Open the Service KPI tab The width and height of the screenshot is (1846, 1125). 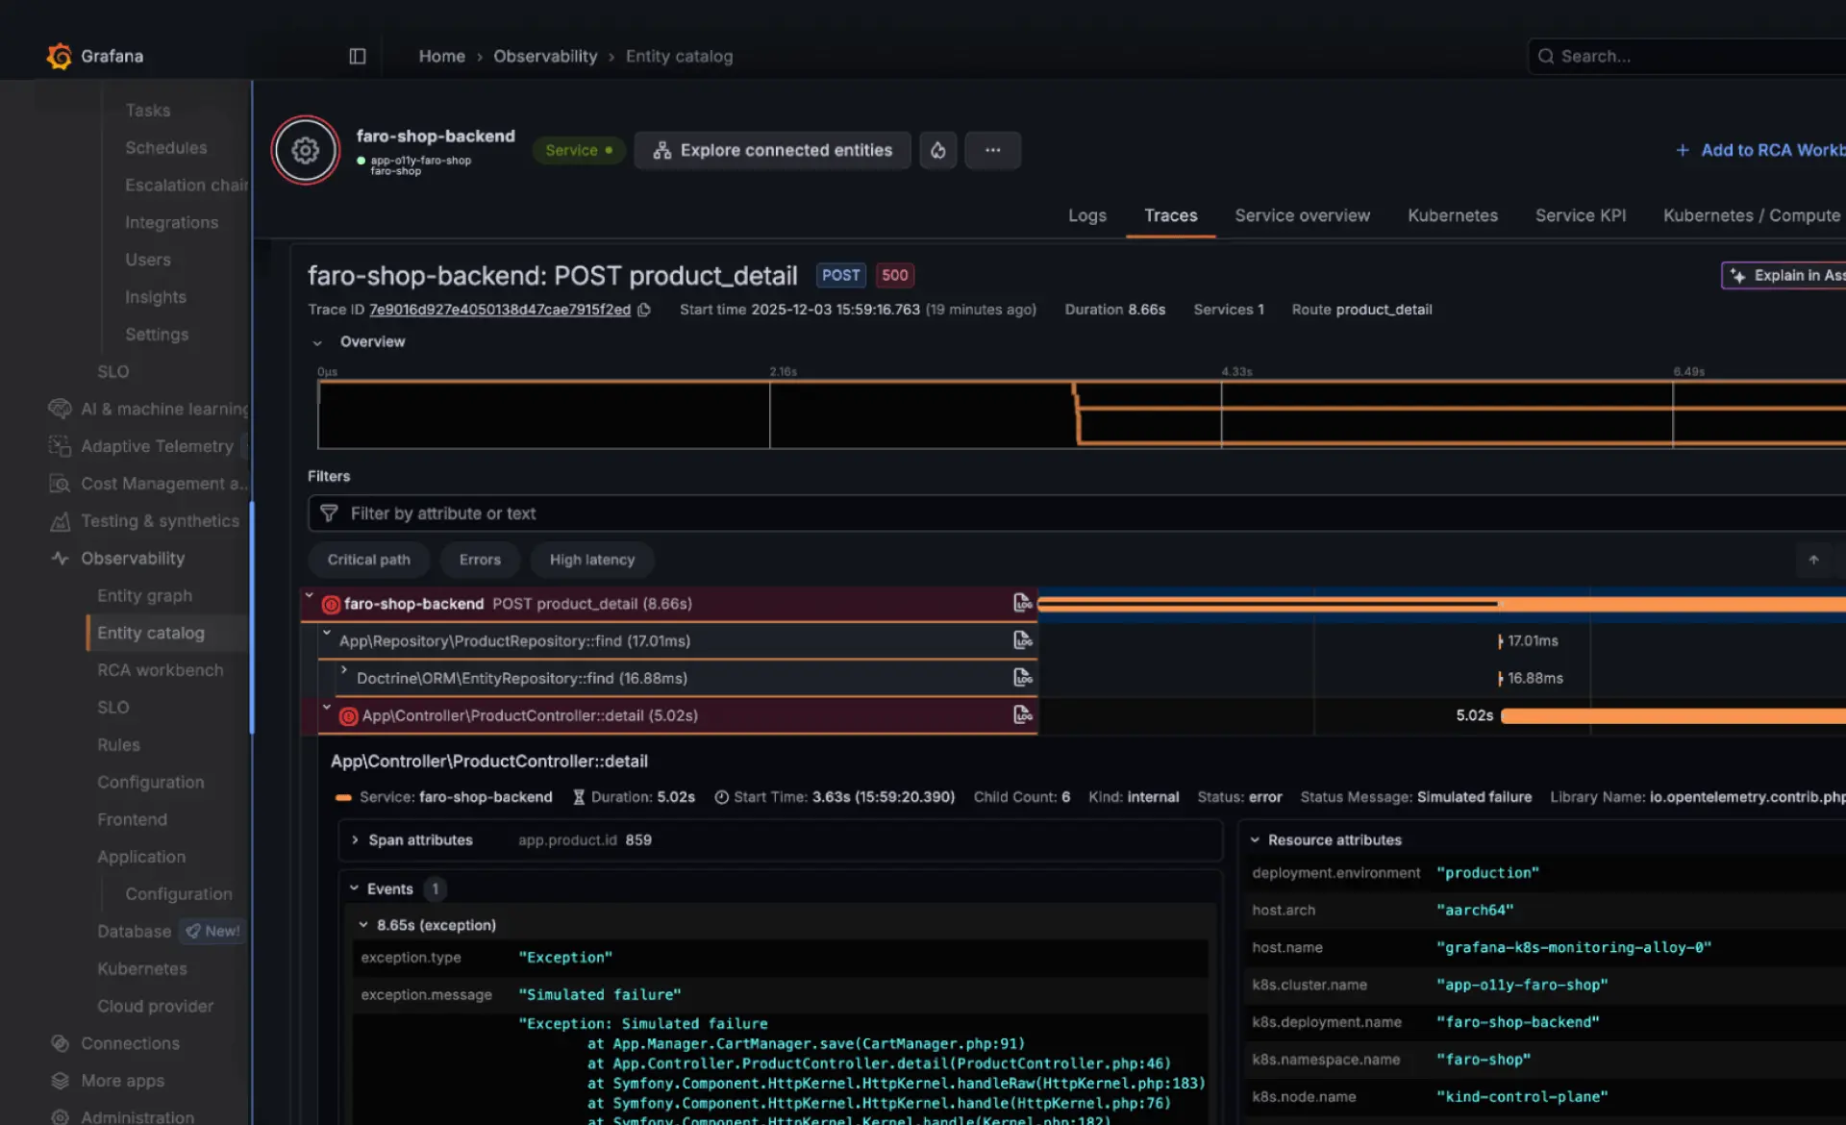(1580, 215)
